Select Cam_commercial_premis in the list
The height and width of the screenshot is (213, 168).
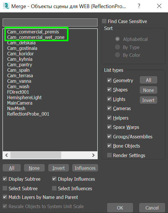[x=33, y=32]
